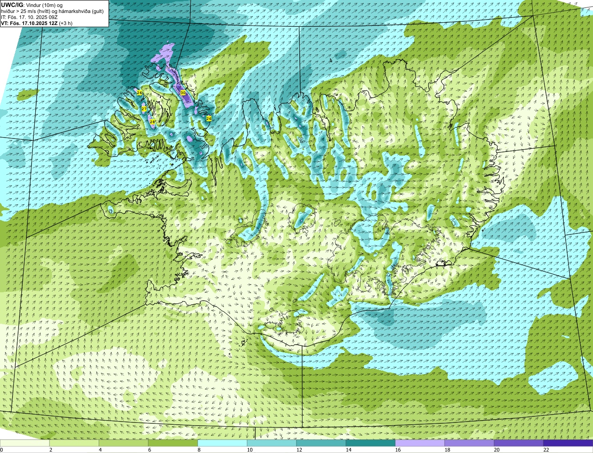This screenshot has width=593, height=453.
Task: Click the legend scale value 6
Action: 149,450
